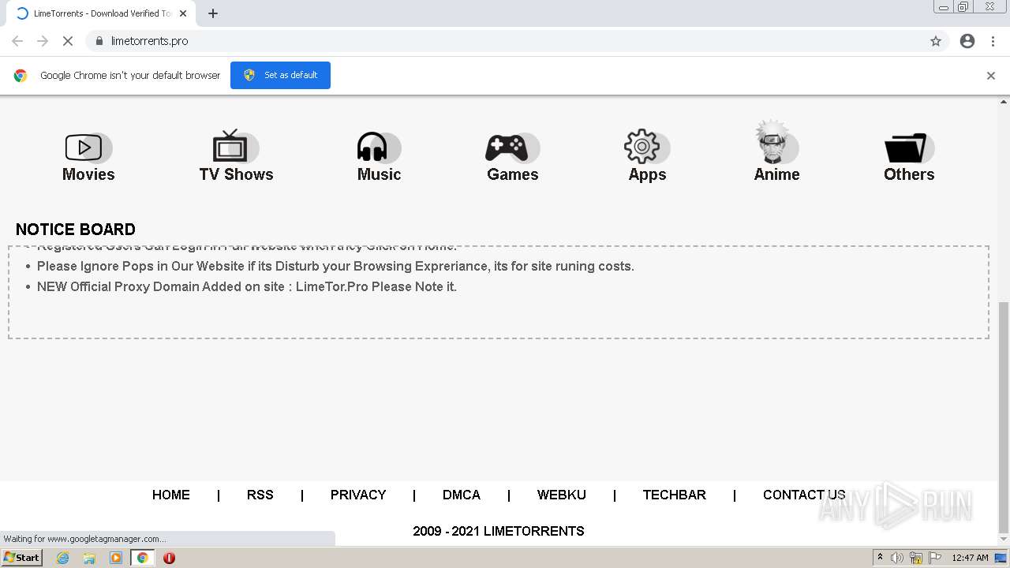
Task: Open a new tab with plus button
Action: (212, 13)
